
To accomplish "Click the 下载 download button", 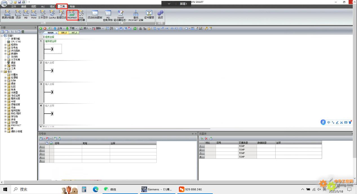I will click(70, 28).
